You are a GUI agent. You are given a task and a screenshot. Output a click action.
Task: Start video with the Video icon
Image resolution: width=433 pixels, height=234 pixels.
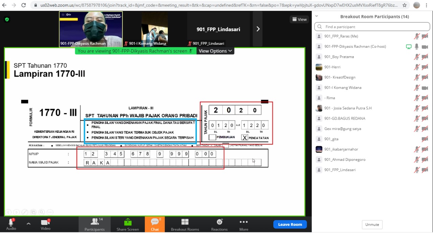coord(45,223)
